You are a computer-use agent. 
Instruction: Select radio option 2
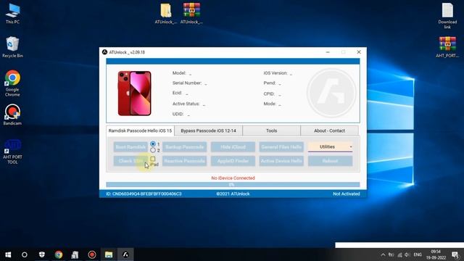click(153, 150)
